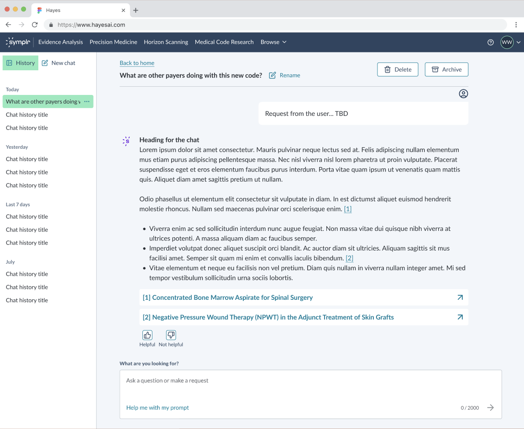Reload the page

[35, 25]
